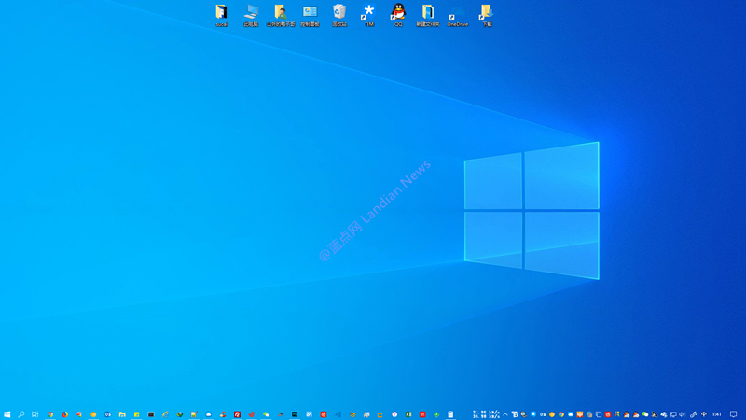Open WeChat from the taskbar
The width and height of the screenshot is (746, 420).
tap(266, 414)
